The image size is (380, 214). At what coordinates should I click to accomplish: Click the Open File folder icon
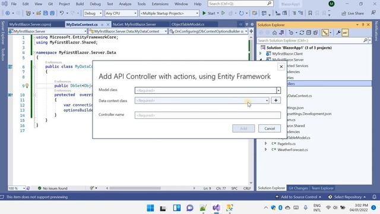[39, 13]
